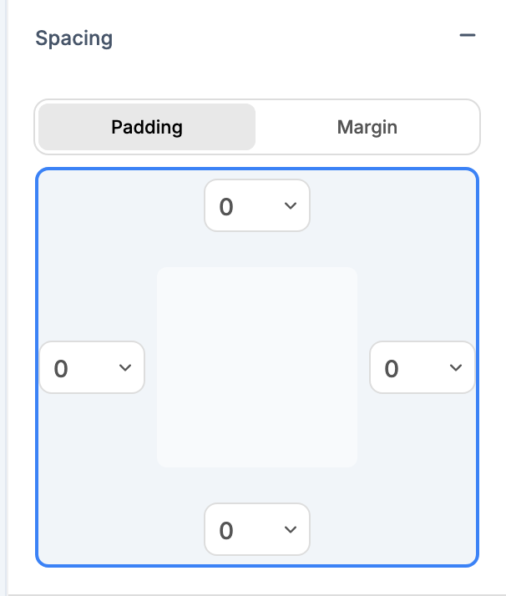Select the left padding value 0
The image size is (506, 596).
click(x=61, y=368)
